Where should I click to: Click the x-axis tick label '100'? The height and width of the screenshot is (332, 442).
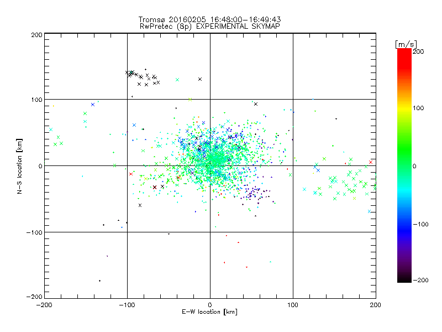pyautogui.click(x=293, y=305)
